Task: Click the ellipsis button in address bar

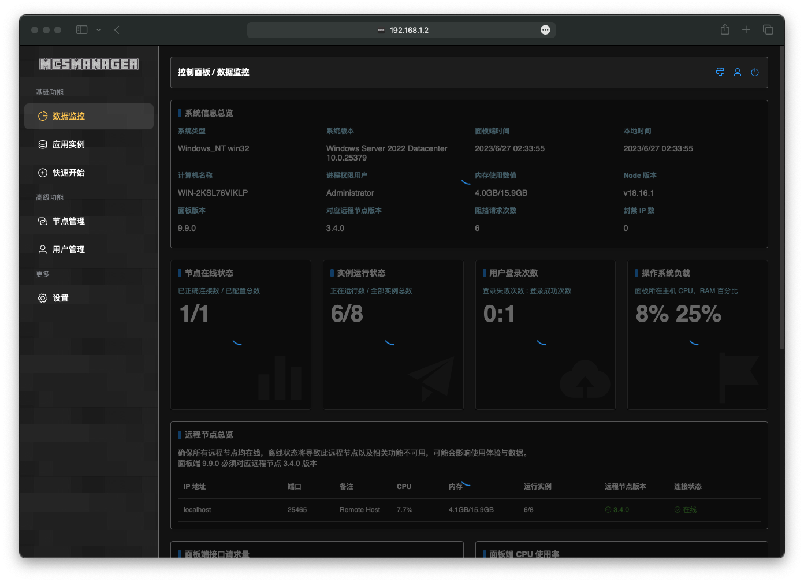Action: (x=545, y=30)
